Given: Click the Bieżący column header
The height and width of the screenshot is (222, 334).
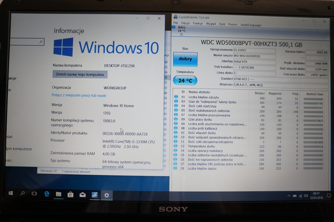Looking at the screenshot, I should click(x=260, y=93).
